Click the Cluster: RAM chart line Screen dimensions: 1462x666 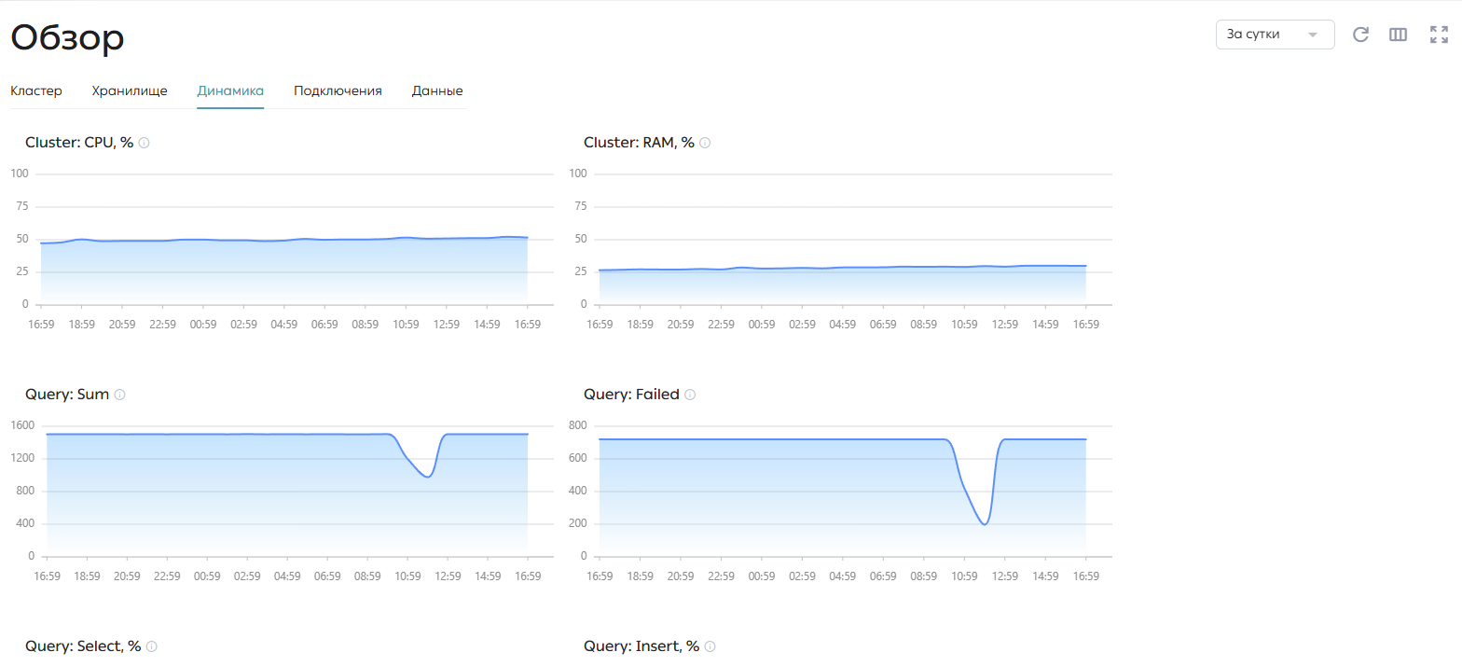coord(843,268)
